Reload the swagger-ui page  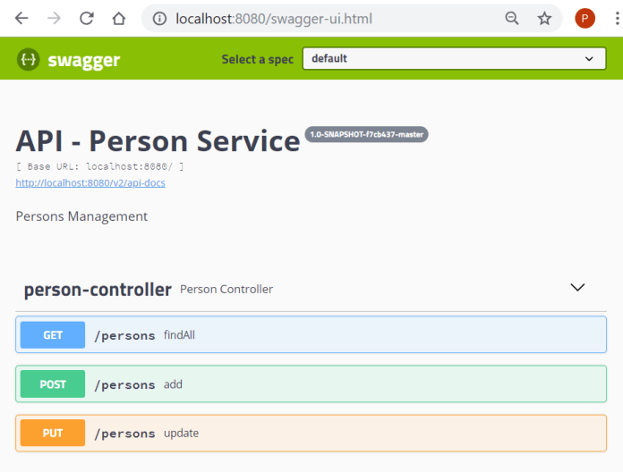86,18
